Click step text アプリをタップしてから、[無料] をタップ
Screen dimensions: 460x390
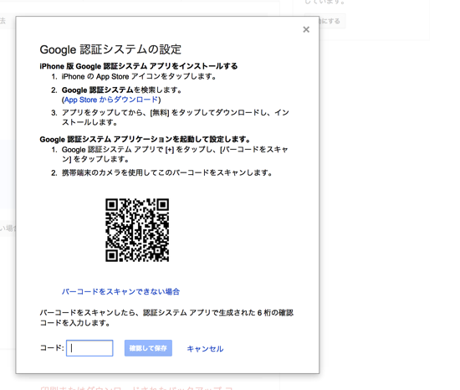coord(176,117)
